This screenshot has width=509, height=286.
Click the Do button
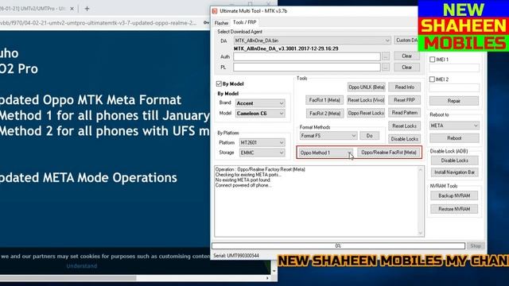tap(369, 136)
